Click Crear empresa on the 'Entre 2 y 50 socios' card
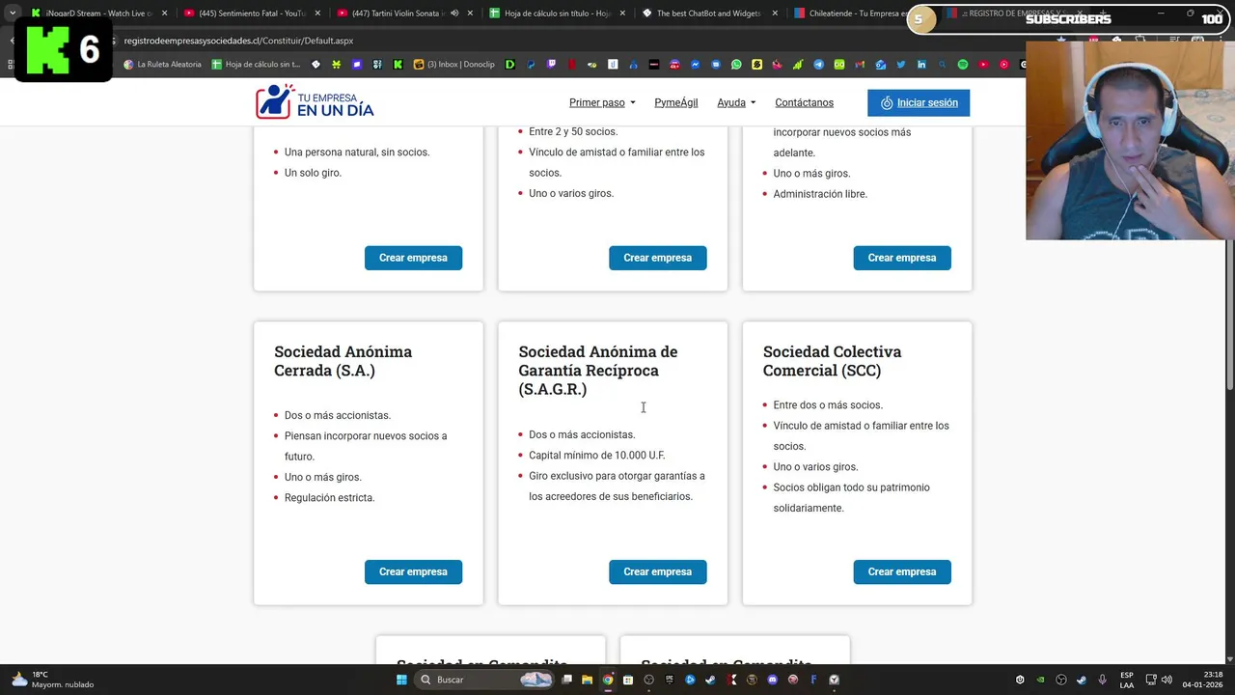Screen dimensions: 1235x695 click(x=657, y=258)
